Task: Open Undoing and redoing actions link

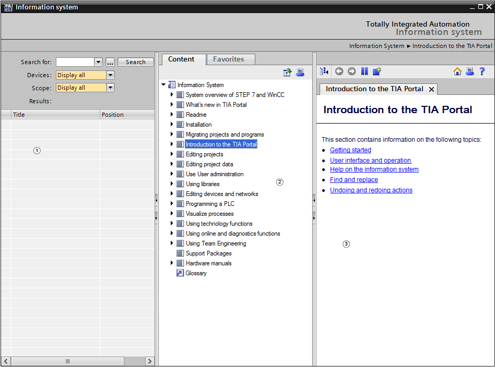Action: 371,190
